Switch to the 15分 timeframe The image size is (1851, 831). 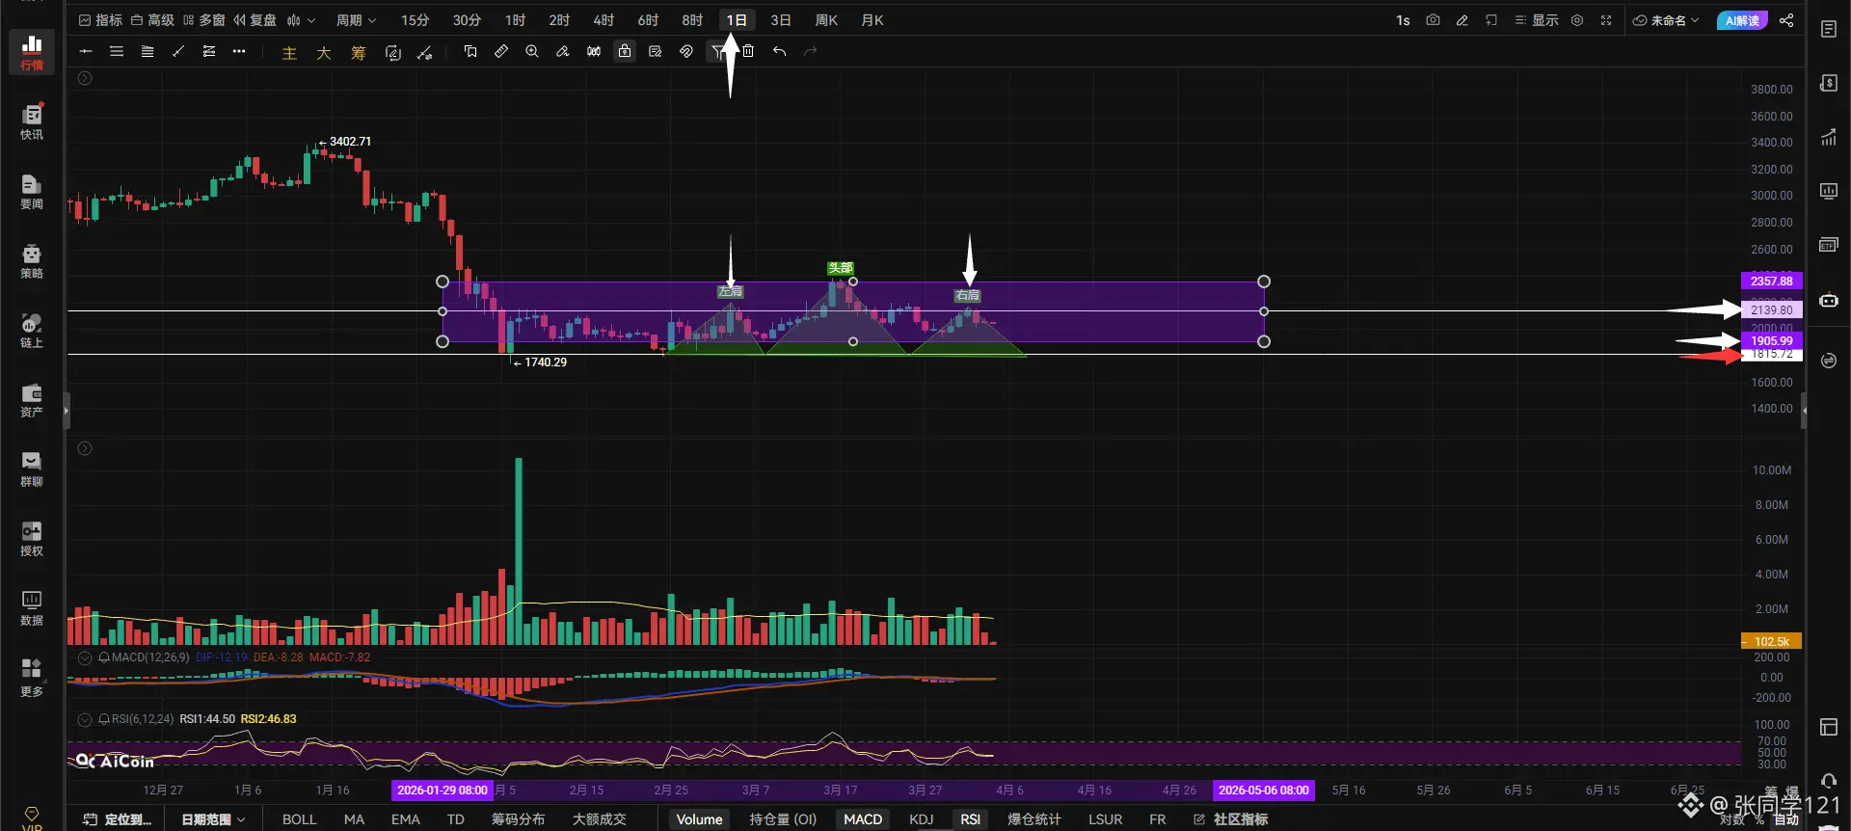point(416,20)
